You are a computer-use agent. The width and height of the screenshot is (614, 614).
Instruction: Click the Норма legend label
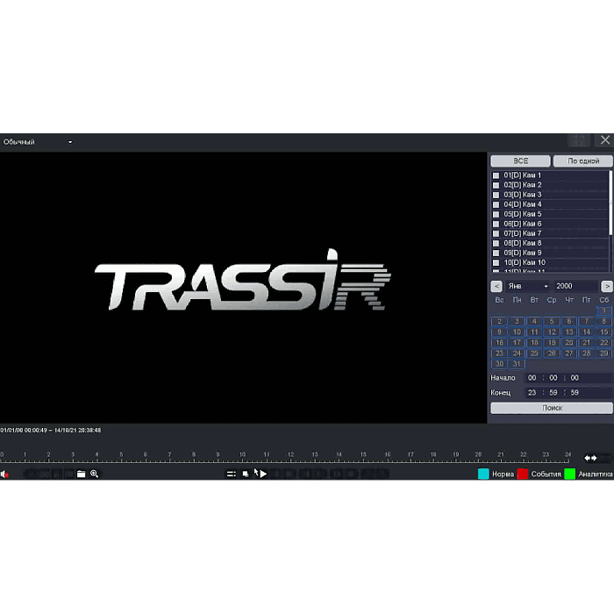(x=503, y=475)
